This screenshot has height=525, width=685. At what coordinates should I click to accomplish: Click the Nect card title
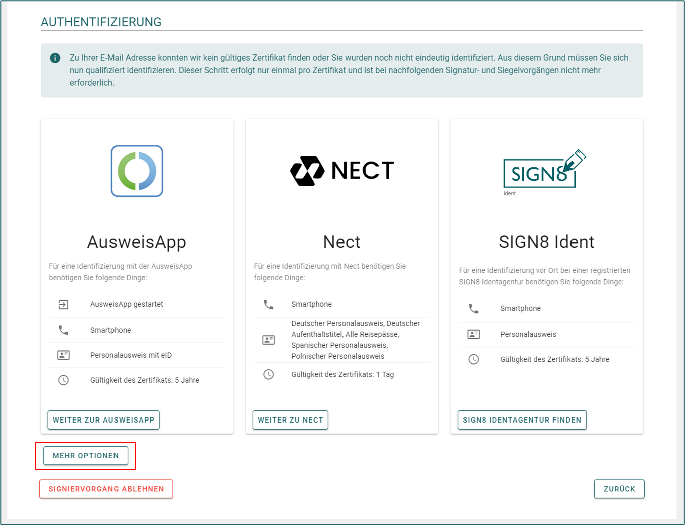point(342,242)
